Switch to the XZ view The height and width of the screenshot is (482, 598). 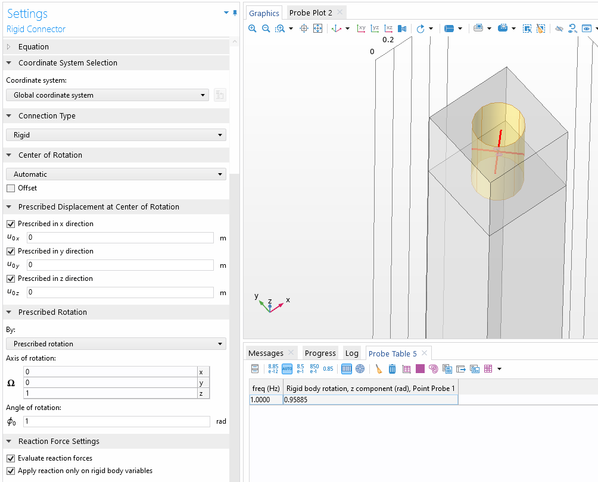click(388, 29)
